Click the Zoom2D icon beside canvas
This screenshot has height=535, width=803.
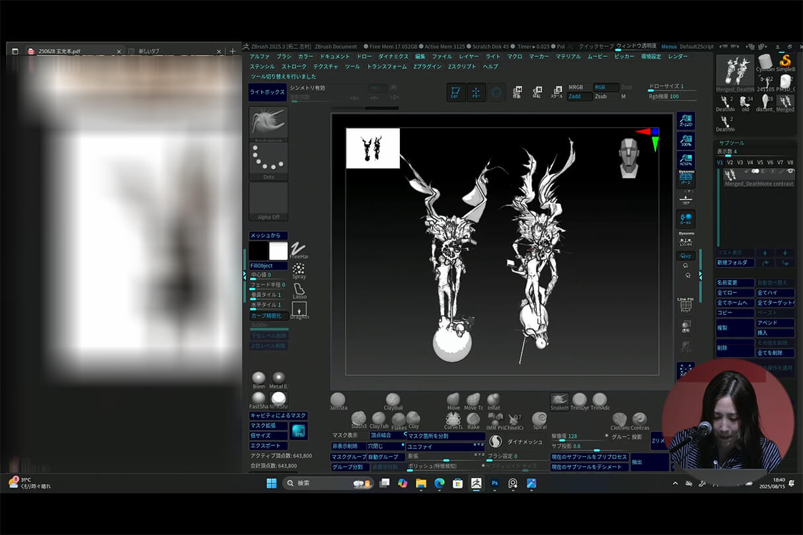click(686, 120)
